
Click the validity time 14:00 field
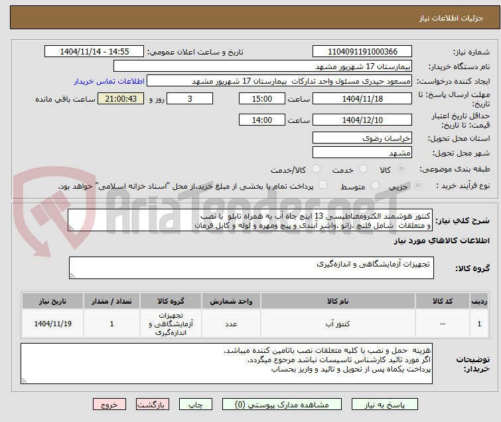click(262, 120)
